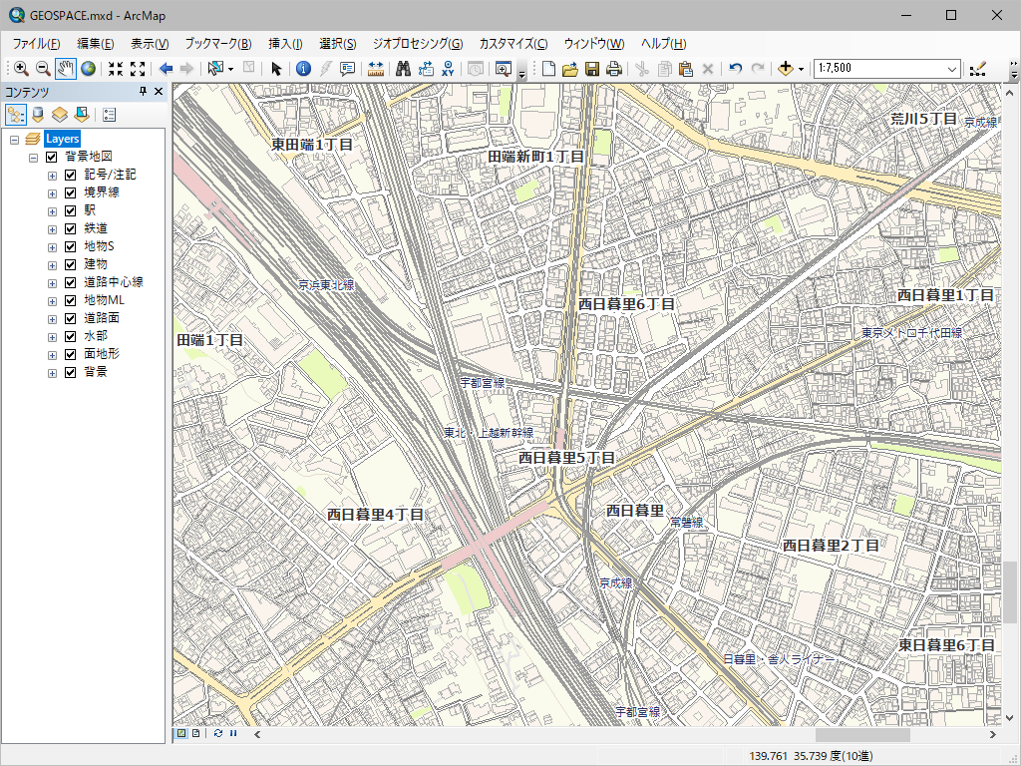Open the ジオプロセシング(G) menu

coord(418,44)
